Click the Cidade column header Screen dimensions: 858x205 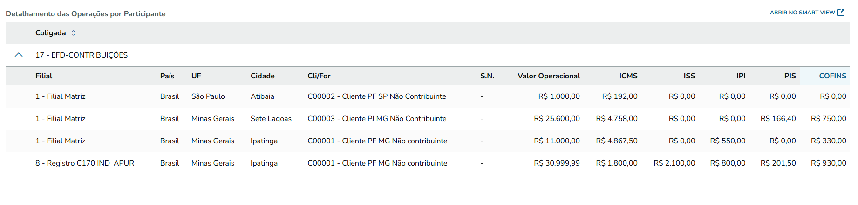tap(262, 76)
